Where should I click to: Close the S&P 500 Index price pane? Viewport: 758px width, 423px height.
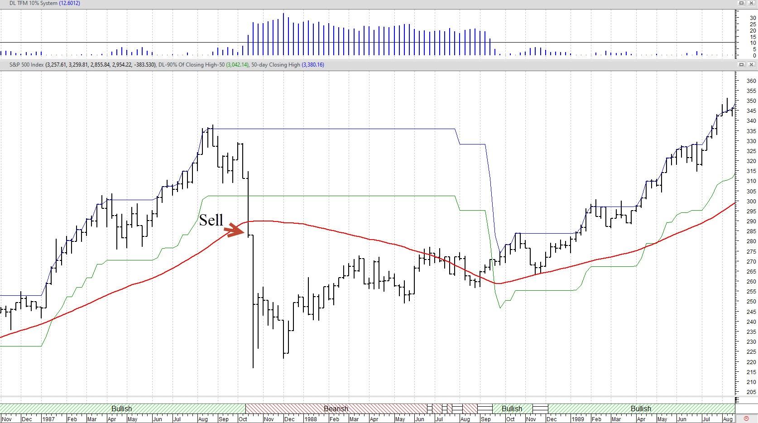click(751, 65)
